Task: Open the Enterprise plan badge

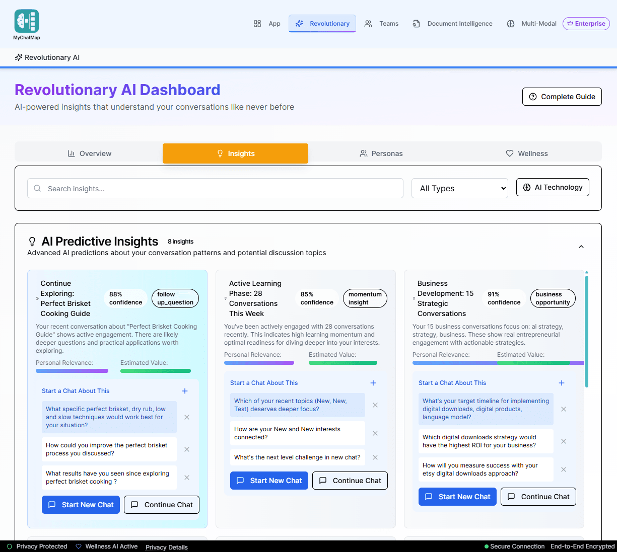Action: (x=586, y=24)
